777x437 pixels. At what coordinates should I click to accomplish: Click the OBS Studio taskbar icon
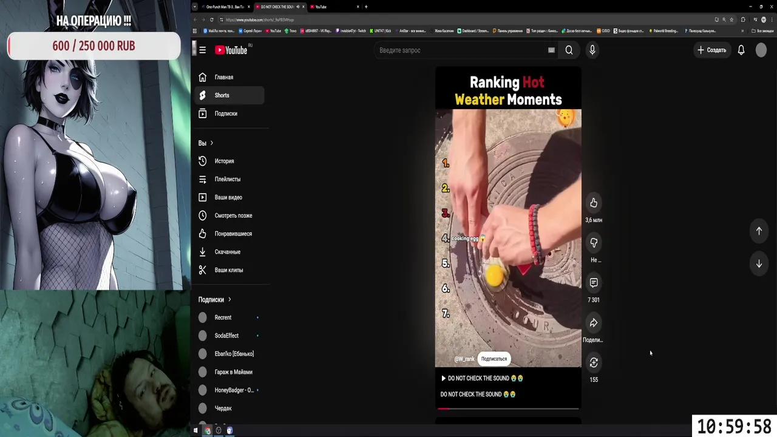click(x=219, y=430)
